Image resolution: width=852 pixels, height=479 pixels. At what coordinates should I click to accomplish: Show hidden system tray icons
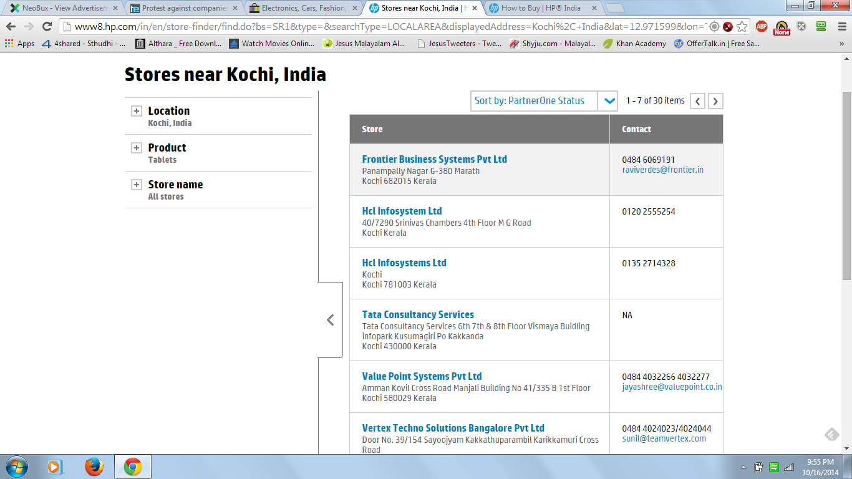click(x=743, y=467)
